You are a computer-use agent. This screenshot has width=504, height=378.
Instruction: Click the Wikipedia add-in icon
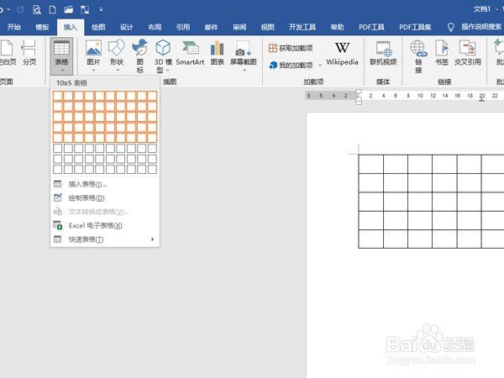point(342,48)
